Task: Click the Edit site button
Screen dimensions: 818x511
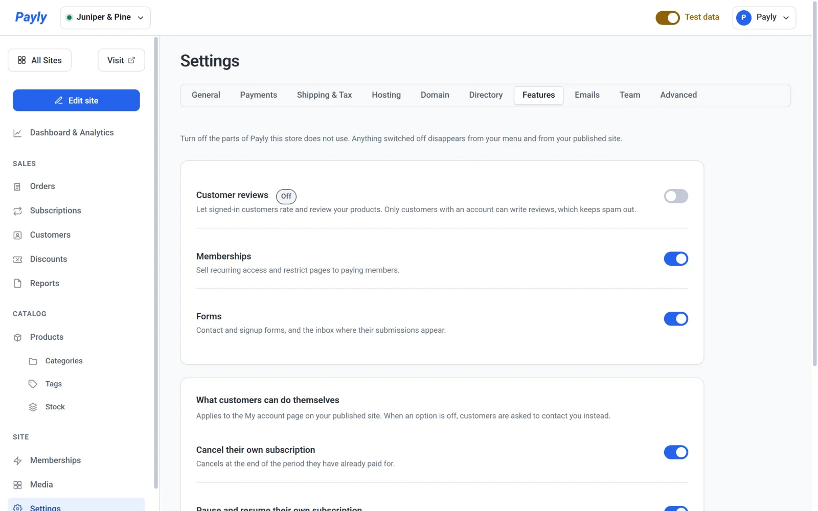Action: pyautogui.click(x=76, y=100)
